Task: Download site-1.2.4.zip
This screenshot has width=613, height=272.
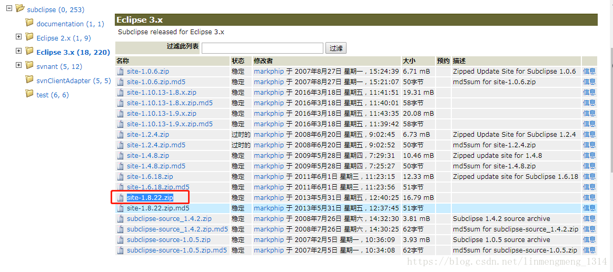Action: point(148,135)
